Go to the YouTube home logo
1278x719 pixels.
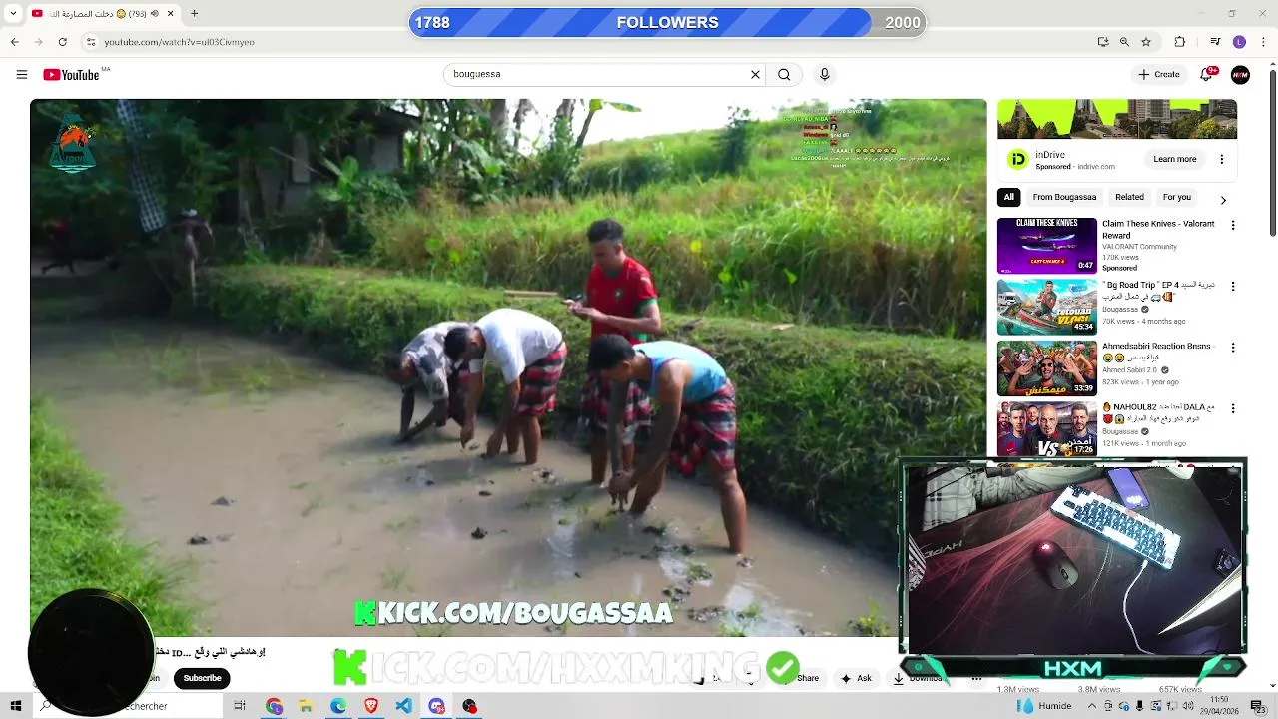click(x=72, y=75)
